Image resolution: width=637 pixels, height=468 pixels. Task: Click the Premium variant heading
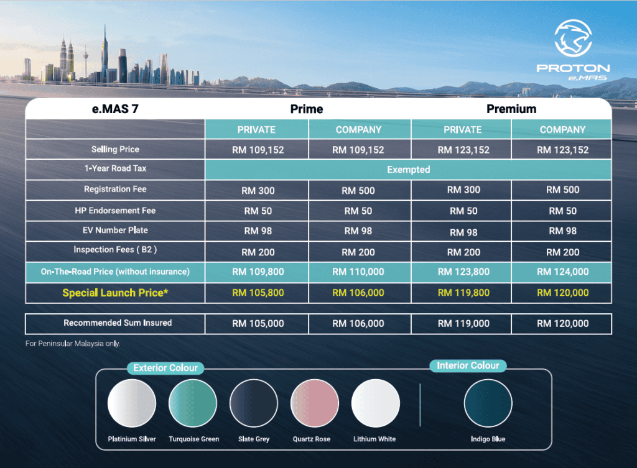511,109
